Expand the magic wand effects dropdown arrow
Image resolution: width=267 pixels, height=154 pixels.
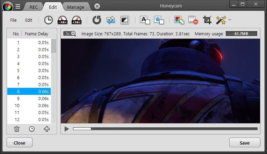tap(230, 20)
